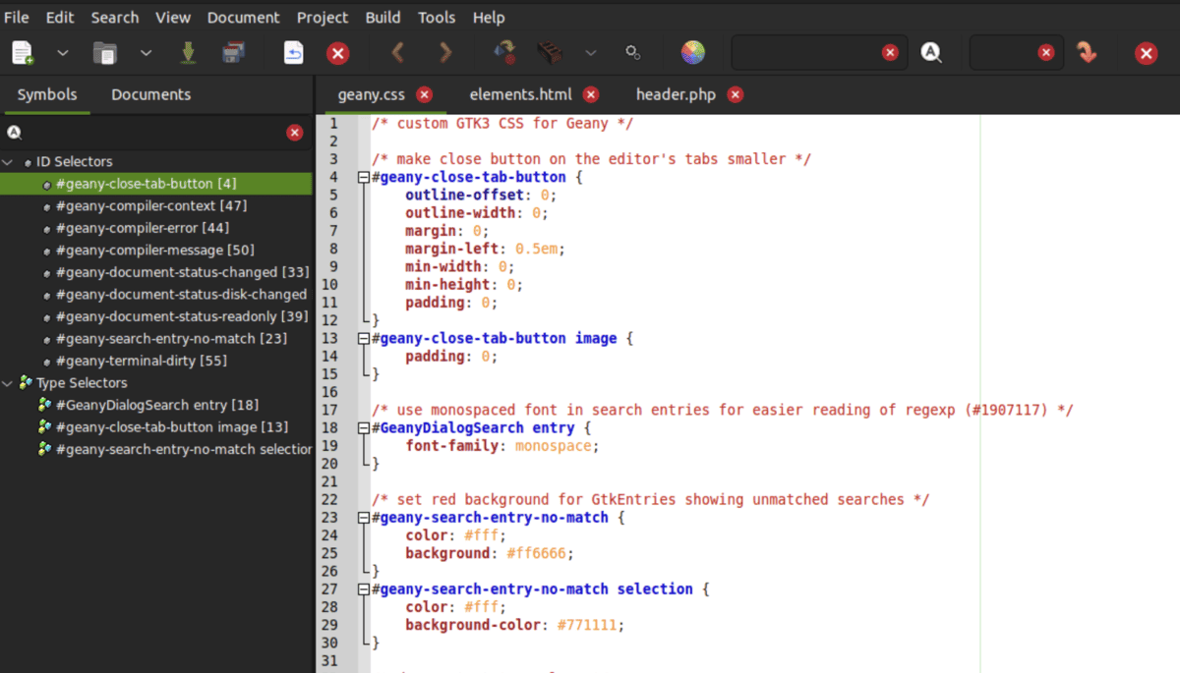This screenshot has width=1180, height=673.
Task: Clear the go-to-line field
Action: pos(1046,53)
